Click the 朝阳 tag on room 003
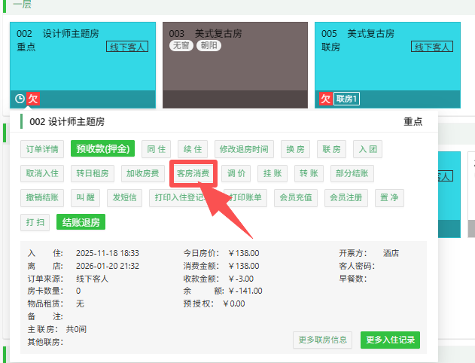 (207, 46)
